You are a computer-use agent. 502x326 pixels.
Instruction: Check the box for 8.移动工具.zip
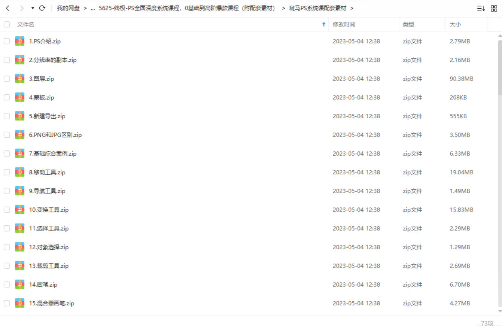click(7, 172)
